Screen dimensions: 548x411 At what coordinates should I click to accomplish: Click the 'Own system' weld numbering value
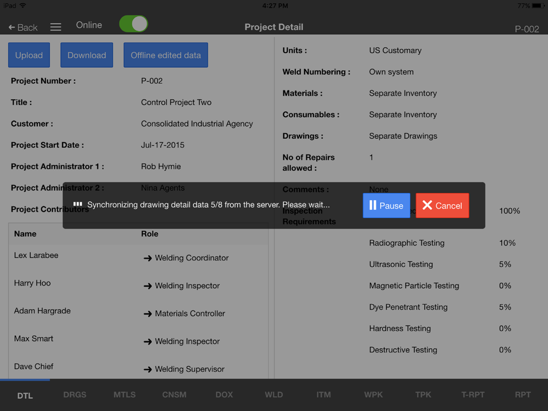(391, 72)
